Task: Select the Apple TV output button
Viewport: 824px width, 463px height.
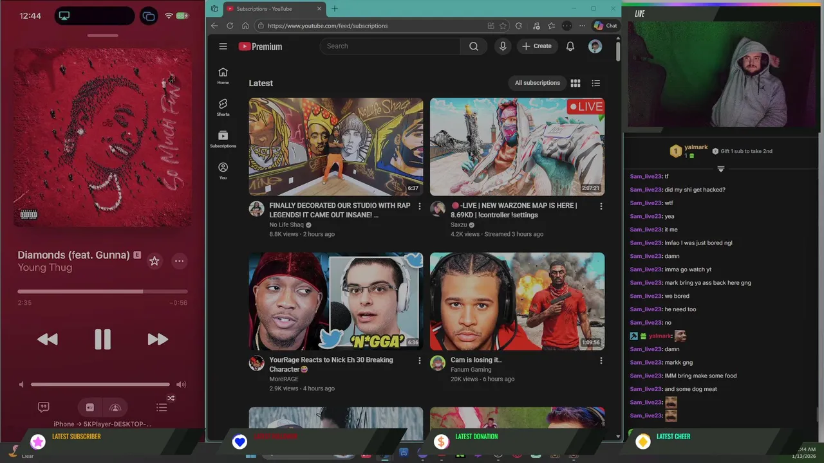Action: [x=89, y=407]
